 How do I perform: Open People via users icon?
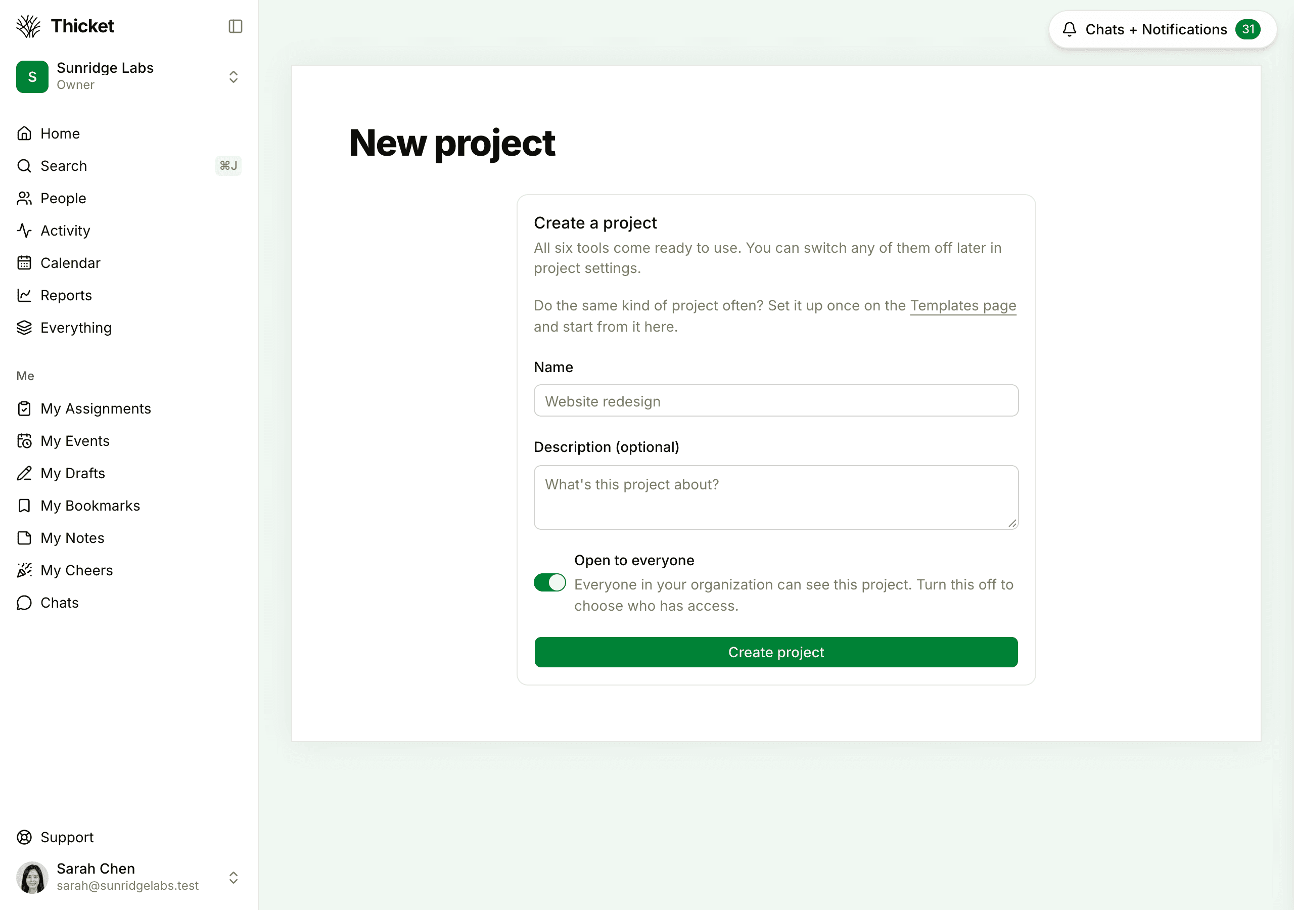pos(24,199)
